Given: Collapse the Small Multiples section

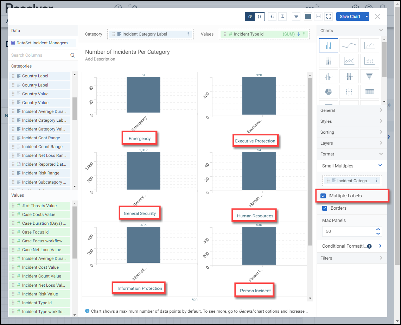Looking at the screenshot, I should pos(380,165).
